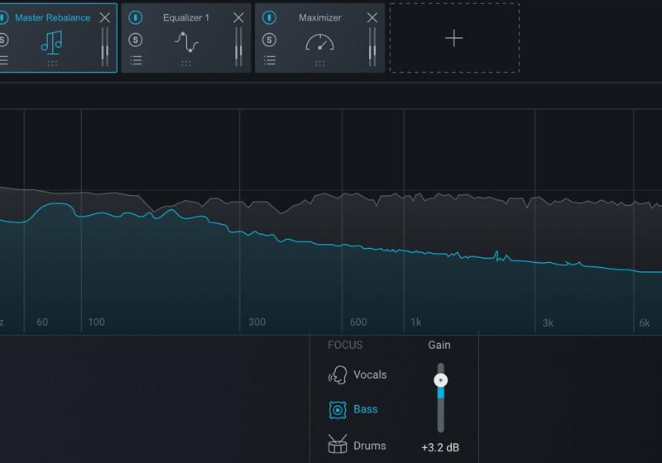Remove the Maximizer module
Screen dimensions: 662x463
click(x=372, y=17)
